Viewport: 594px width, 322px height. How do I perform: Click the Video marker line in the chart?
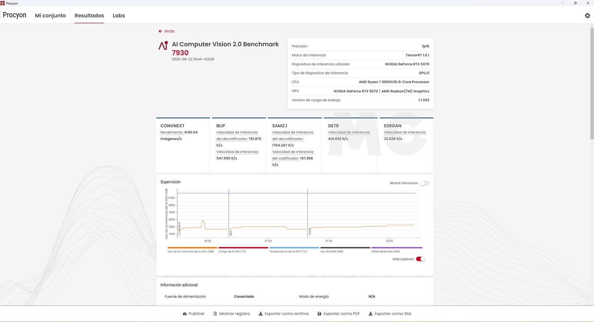point(307,213)
